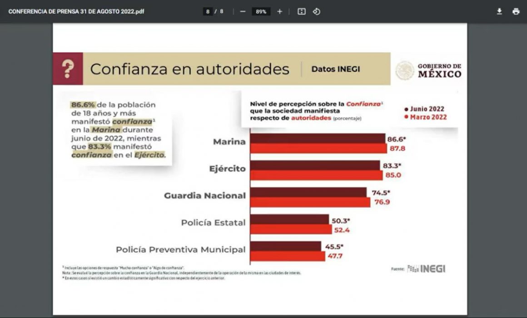527x318 pixels.
Task: Click the 'Datos INEGI' subtitle
Action: tap(335, 69)
